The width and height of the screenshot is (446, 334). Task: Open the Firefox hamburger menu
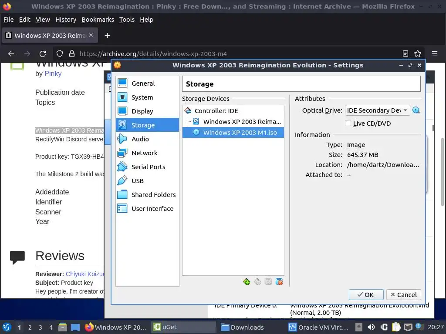tap(435, 53)
